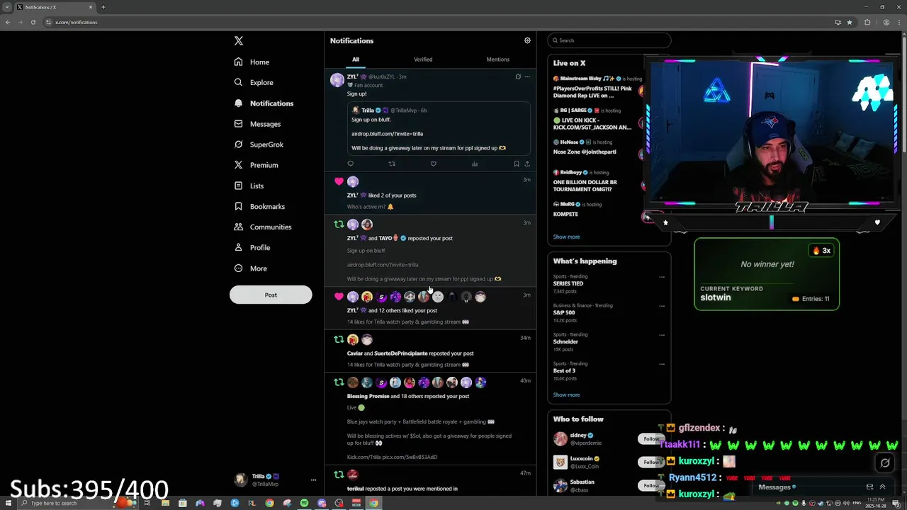Open the quoted Trilla post about bluff
The height and width of the screenshot is (510, 907).
tap(439, 128)
